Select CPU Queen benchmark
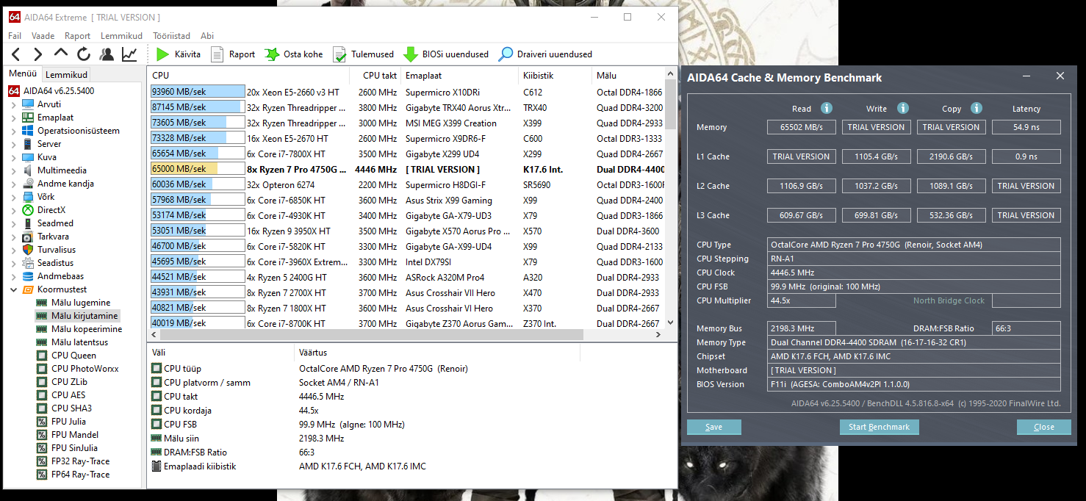Screen dimensions: 1086x501 73,356
